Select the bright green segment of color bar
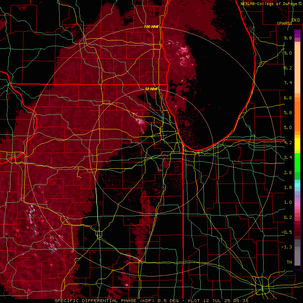 click(297, 162)
